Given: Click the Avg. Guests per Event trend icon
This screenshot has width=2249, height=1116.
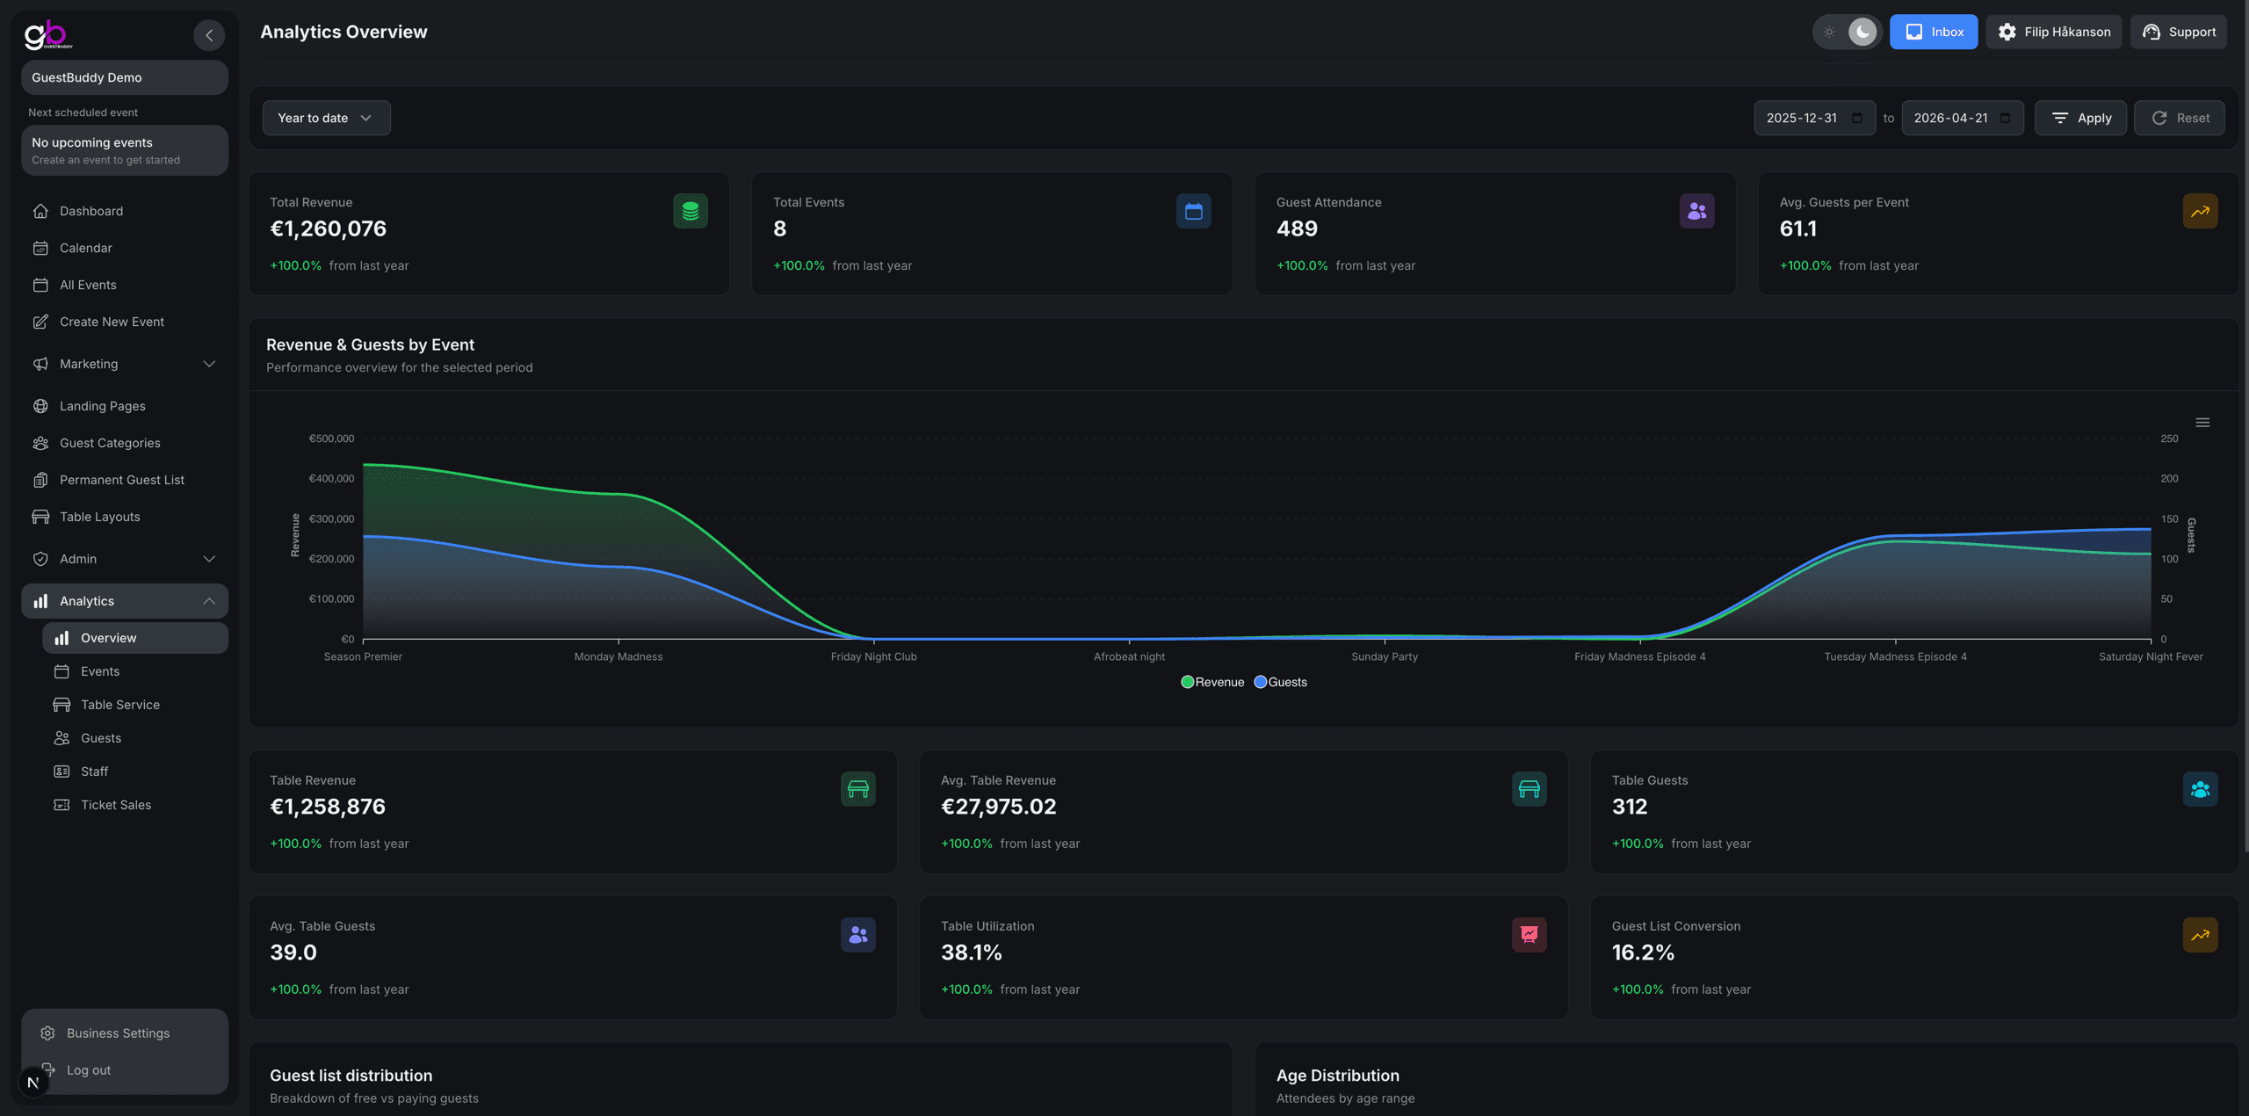Looking at the screenshot, I should click(2200, 211).
